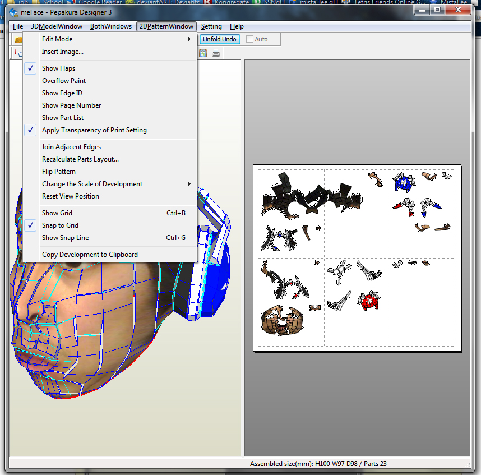The image size is (481, 475).
Task: Expand the Edit Mode submenu
Action: coord(110,39)
